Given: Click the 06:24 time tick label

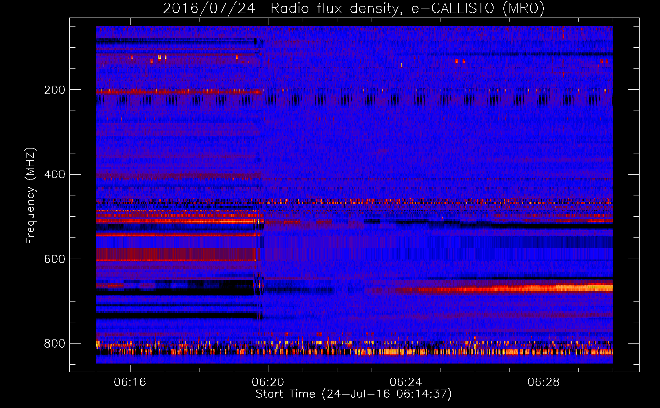Looking at the screenshot, I should click(405, 382).
